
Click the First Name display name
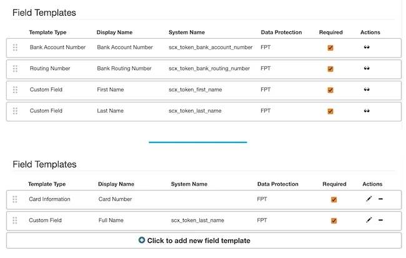[x=111, y=89]
